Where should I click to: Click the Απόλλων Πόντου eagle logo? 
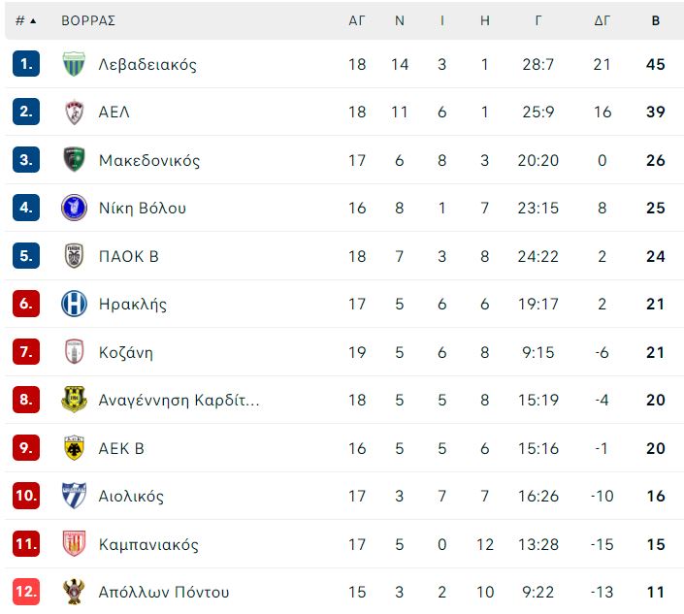pyautogui.click(x=74, y=592)
